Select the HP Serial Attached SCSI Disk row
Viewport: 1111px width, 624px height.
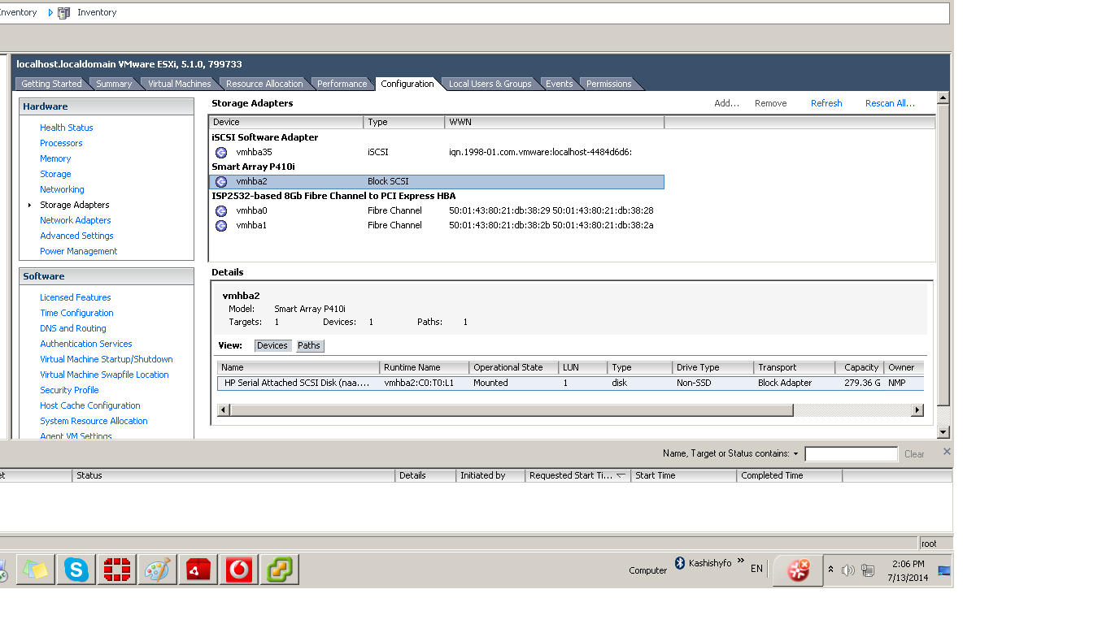pyautogui.click(x=570, y=383)
